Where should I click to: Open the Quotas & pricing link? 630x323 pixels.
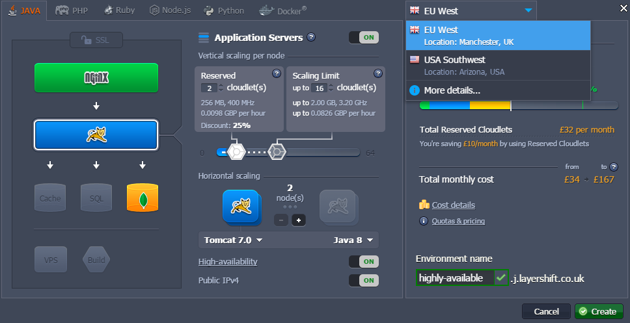pyautogui.click(x=458, y=221)
